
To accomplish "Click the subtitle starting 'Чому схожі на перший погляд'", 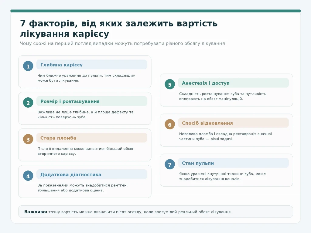I will [x=122, y=43].
